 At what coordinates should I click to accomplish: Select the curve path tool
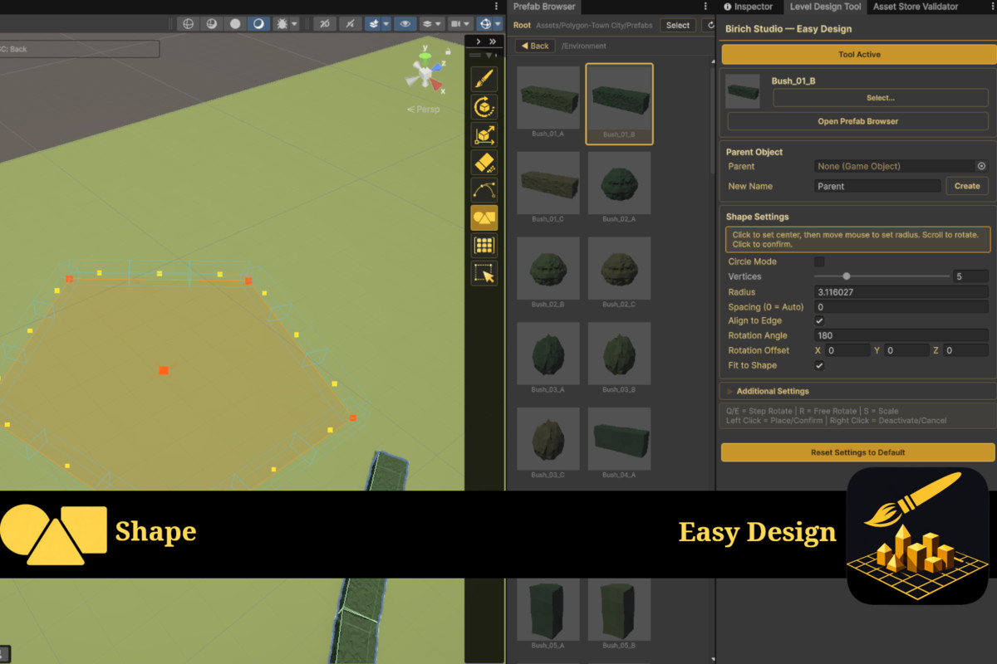484,190
